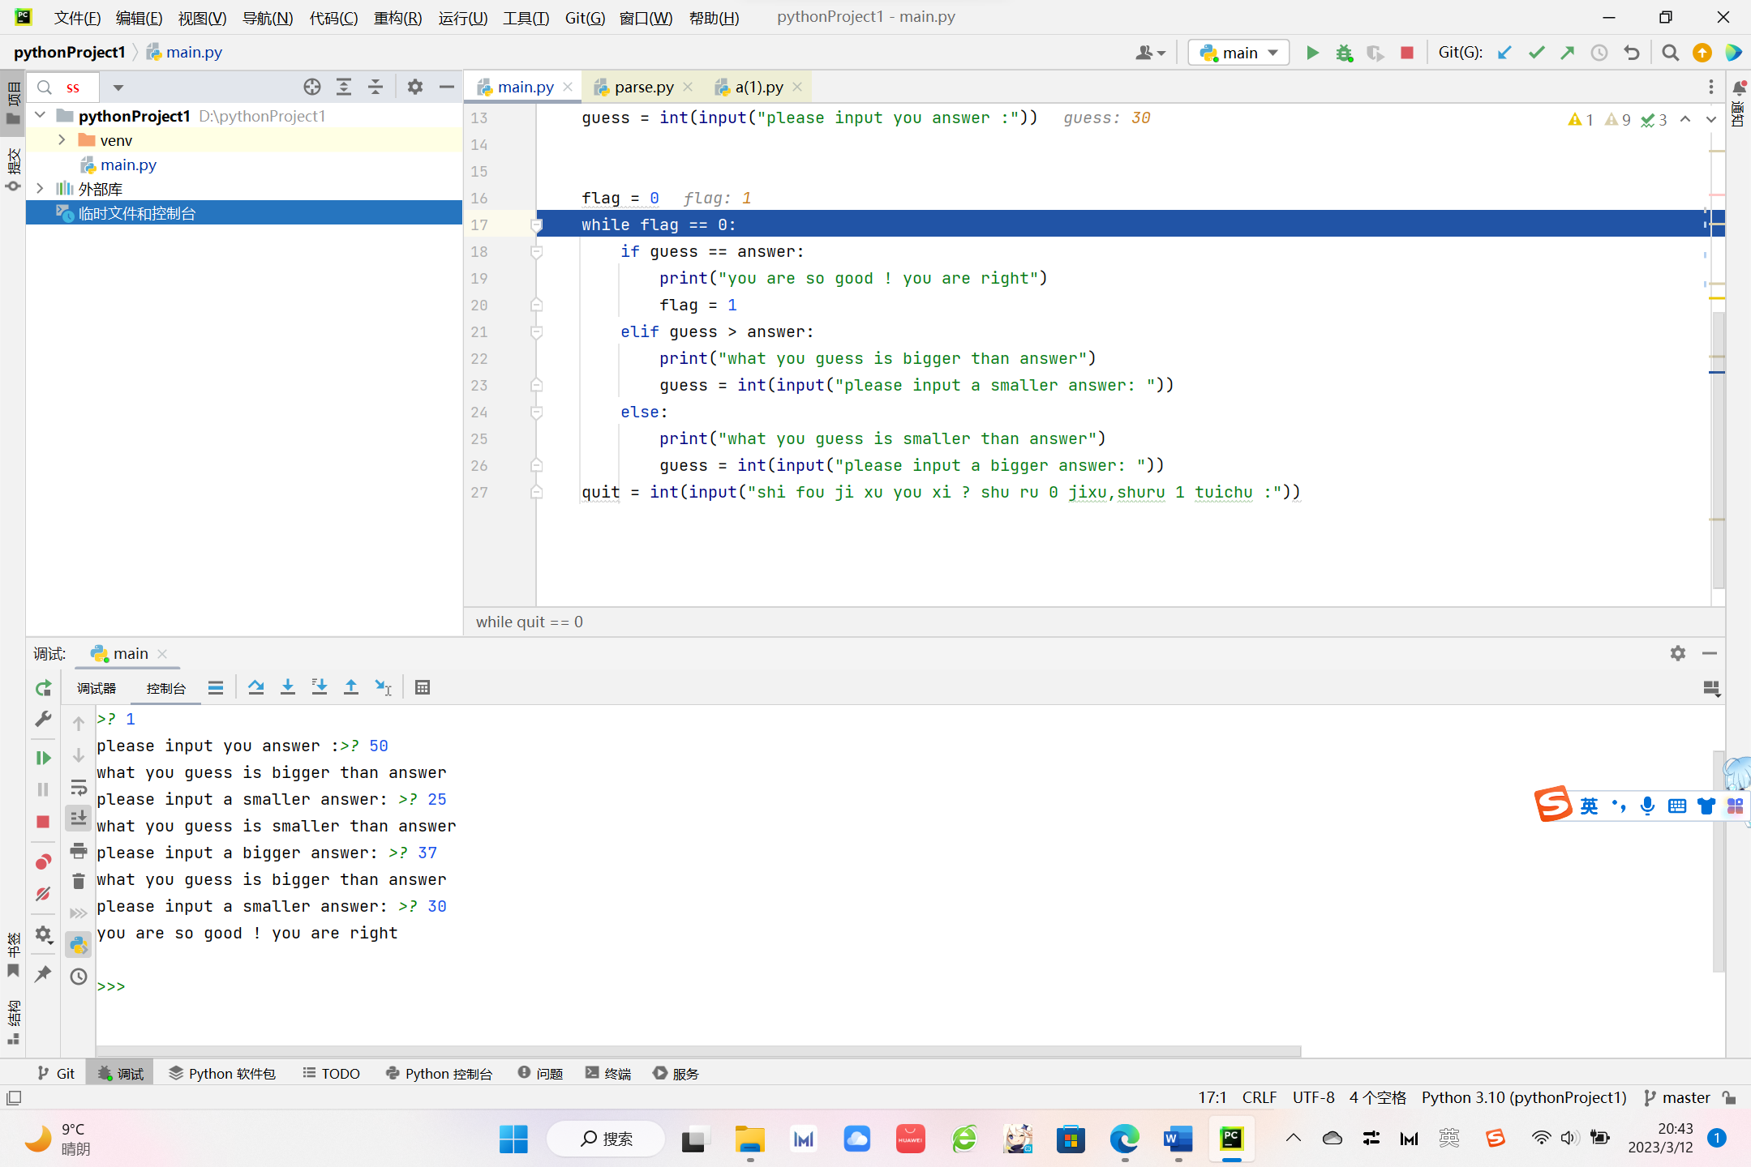Click the PyCharm icon on Windows taskbar
Viewport: 1751px width, 1167px height.
1230,1139
